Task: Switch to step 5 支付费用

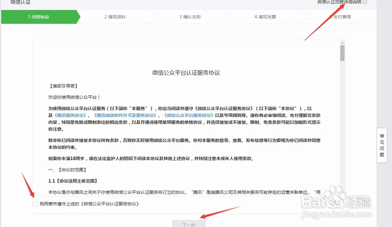Action: 341,17
